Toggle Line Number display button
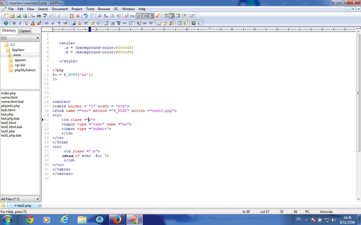Image resolution: width=361 pixels, height=225 pixels. pos(151,16)
